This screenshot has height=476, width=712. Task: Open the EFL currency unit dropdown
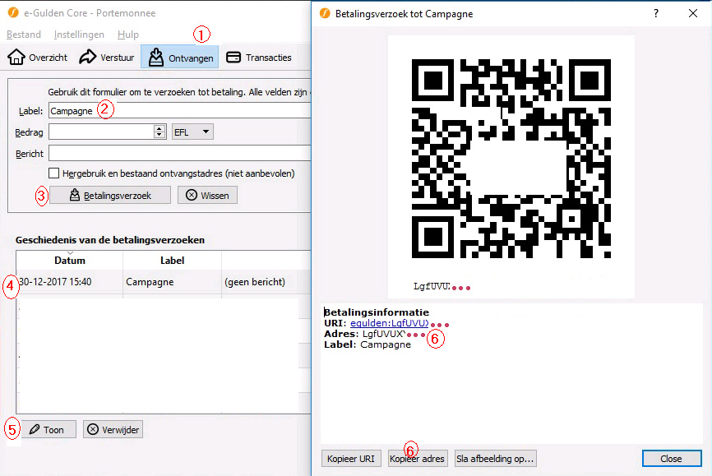192,132
